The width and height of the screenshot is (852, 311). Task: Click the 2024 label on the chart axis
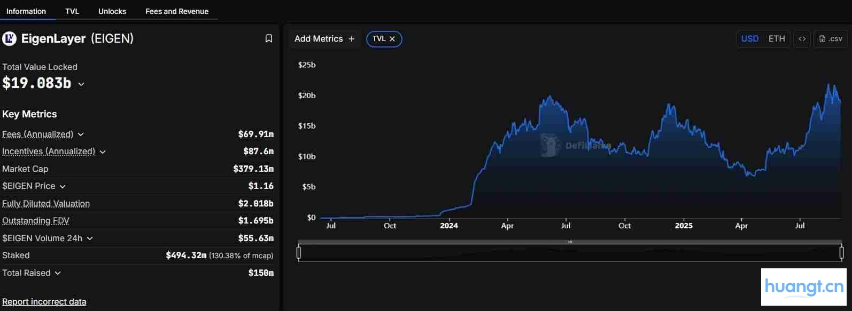pos(449,226)
